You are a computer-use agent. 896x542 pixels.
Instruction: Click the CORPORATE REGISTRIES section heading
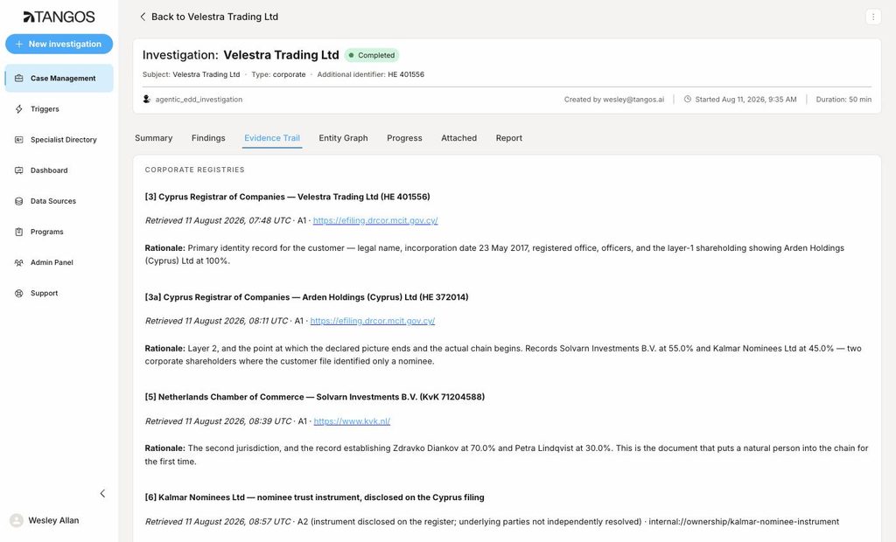[x=195, y=170]
